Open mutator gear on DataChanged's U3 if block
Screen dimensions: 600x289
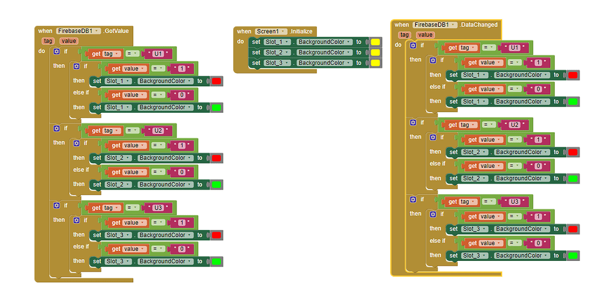[413, 199]
